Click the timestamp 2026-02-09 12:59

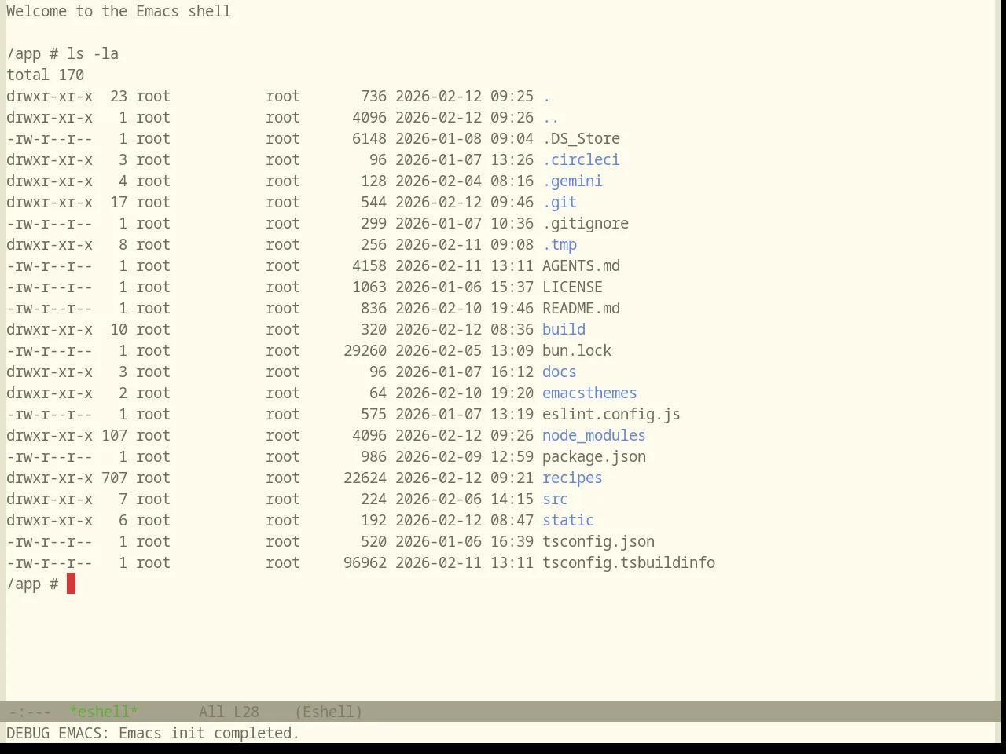coord(464,456)
